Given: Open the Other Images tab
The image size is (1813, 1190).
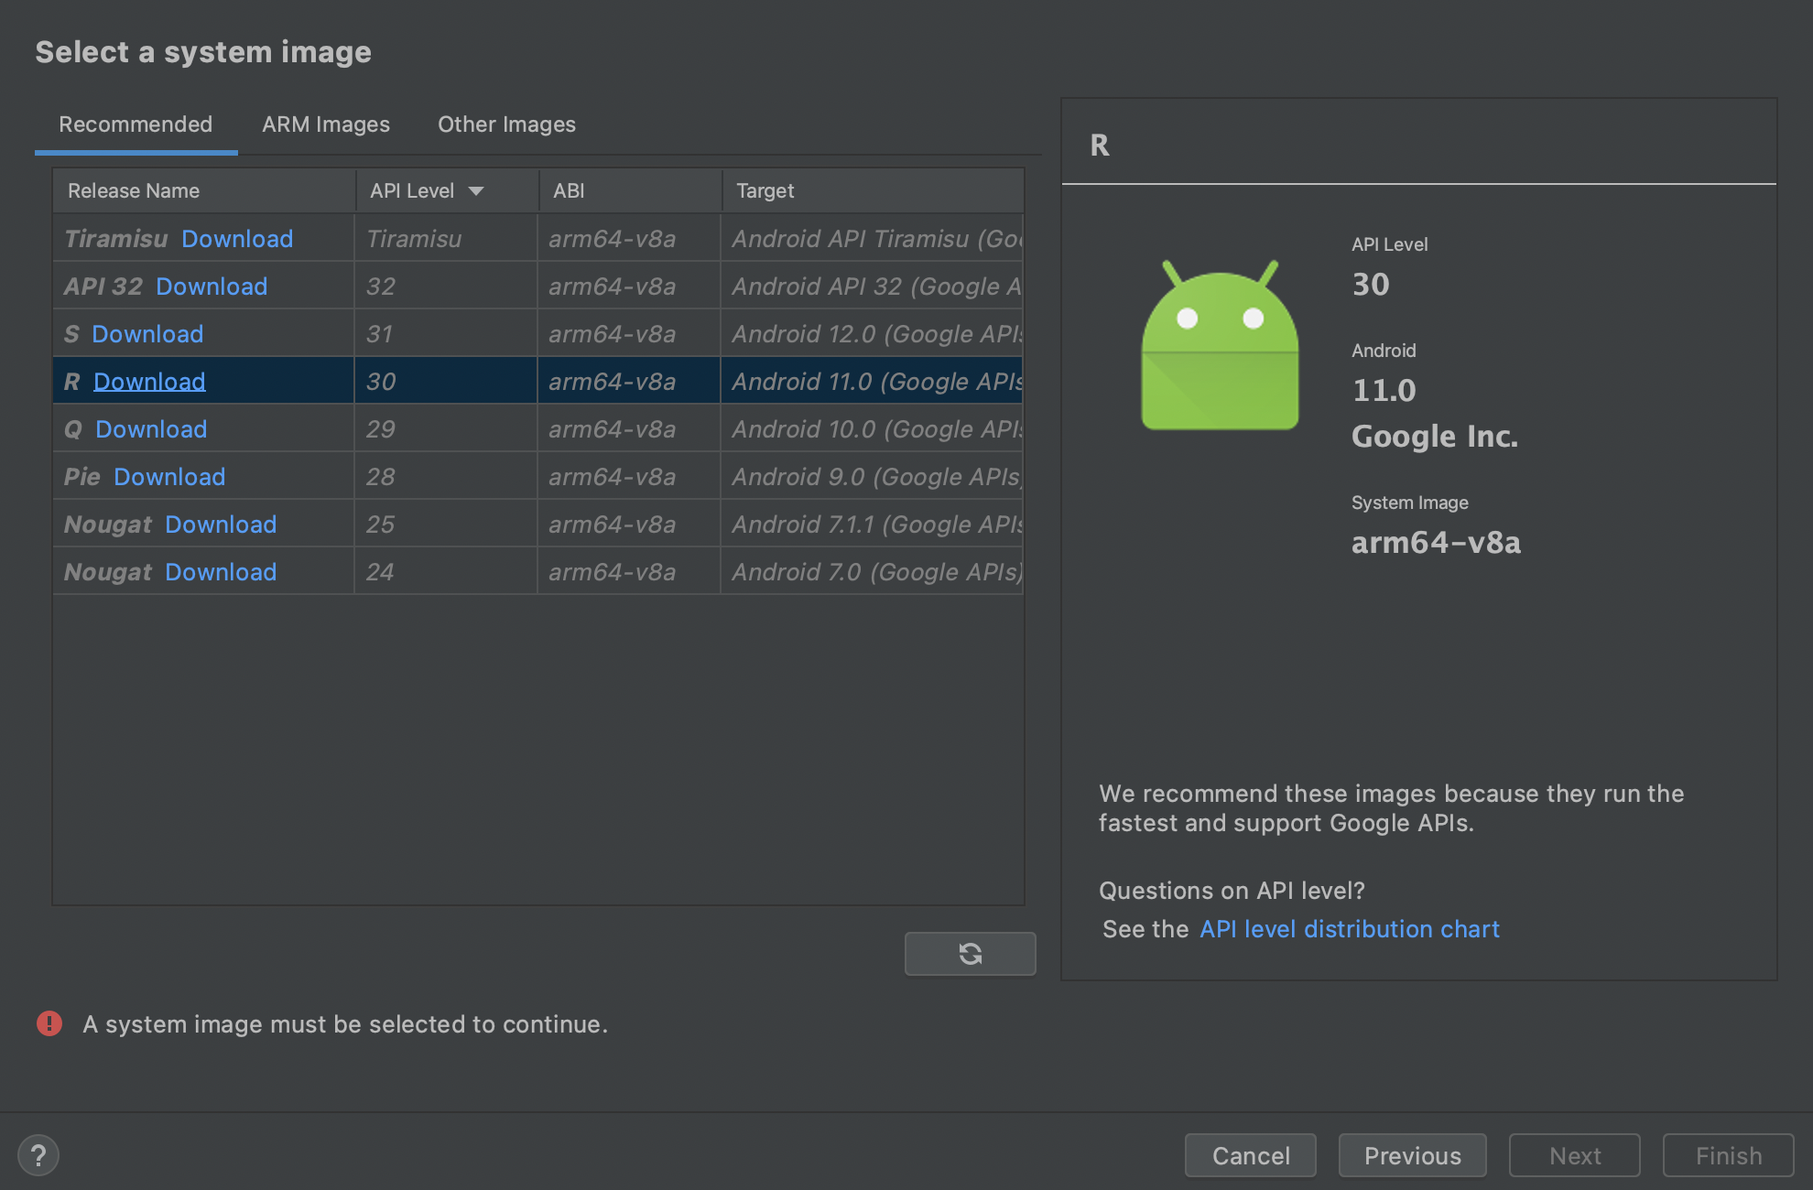Looking at the screenshot, I should click(x=506, y=124).
